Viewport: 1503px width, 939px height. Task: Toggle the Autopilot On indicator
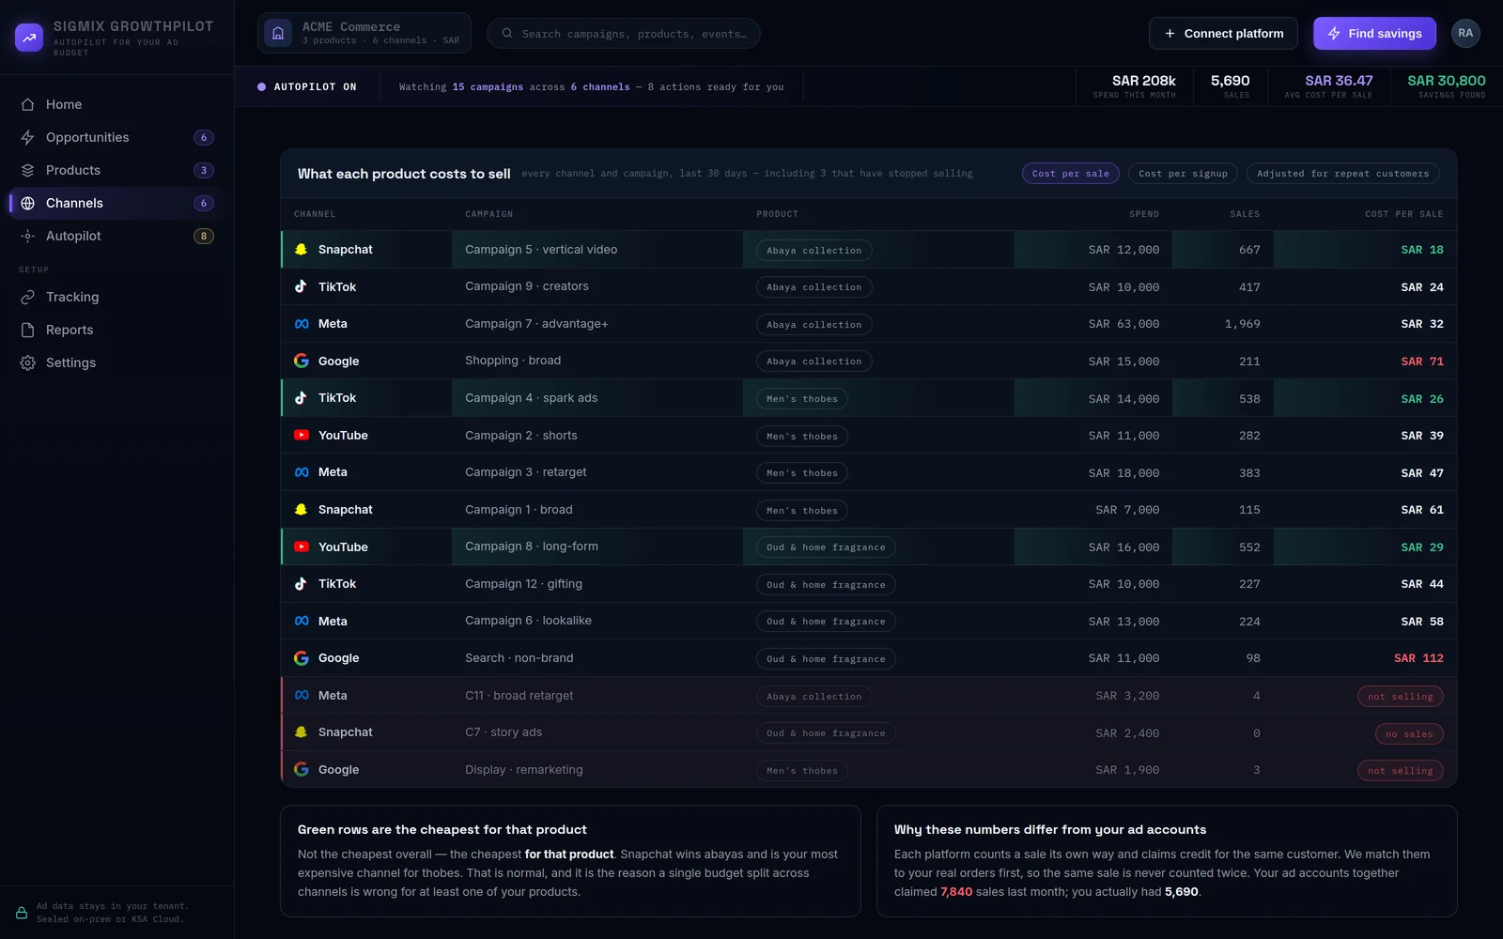coord(307,86)
